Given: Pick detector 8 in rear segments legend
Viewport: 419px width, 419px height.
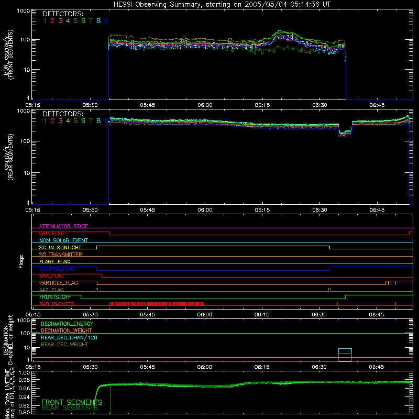Looking at the screenshot, I should coord(98,121).
